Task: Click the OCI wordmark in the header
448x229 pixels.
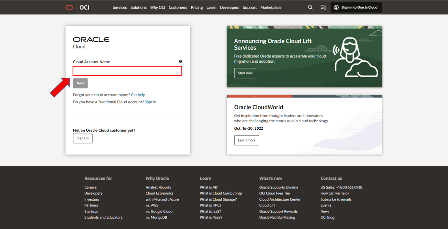Action: tap(84, 7)
